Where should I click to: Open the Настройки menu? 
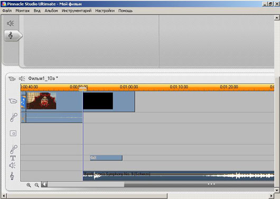pyautogui.click(x=105, y=11)
